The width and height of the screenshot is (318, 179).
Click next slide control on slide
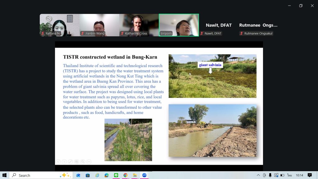pyautogui.click(x=64, y=162)
